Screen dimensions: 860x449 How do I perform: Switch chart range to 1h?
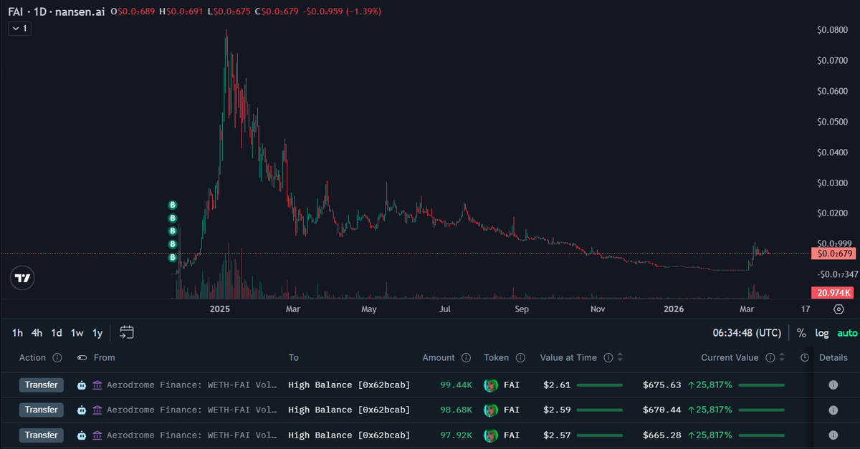pos(18,333)
